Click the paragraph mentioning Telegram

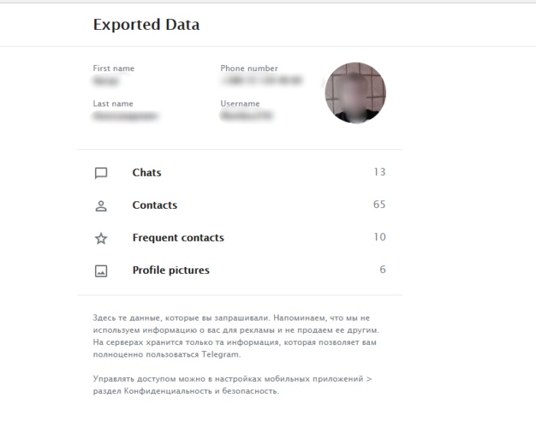tap(236, 336)
